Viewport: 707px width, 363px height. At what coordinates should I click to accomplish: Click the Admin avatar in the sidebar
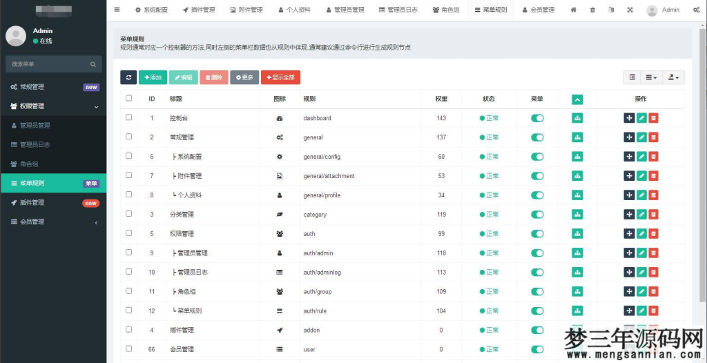pos(16,36)
